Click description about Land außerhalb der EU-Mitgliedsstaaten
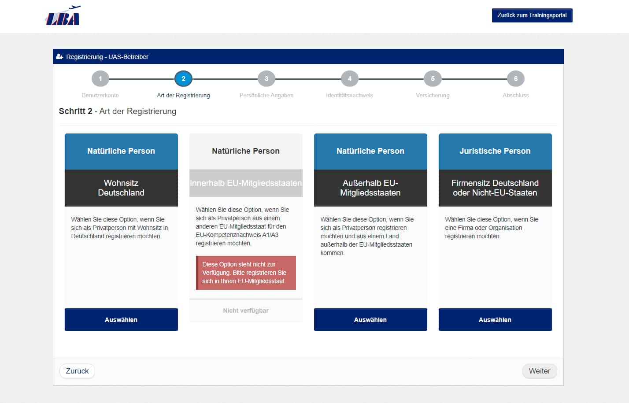The height and width of the screenshot is (403, 629). tap(367, 236)
